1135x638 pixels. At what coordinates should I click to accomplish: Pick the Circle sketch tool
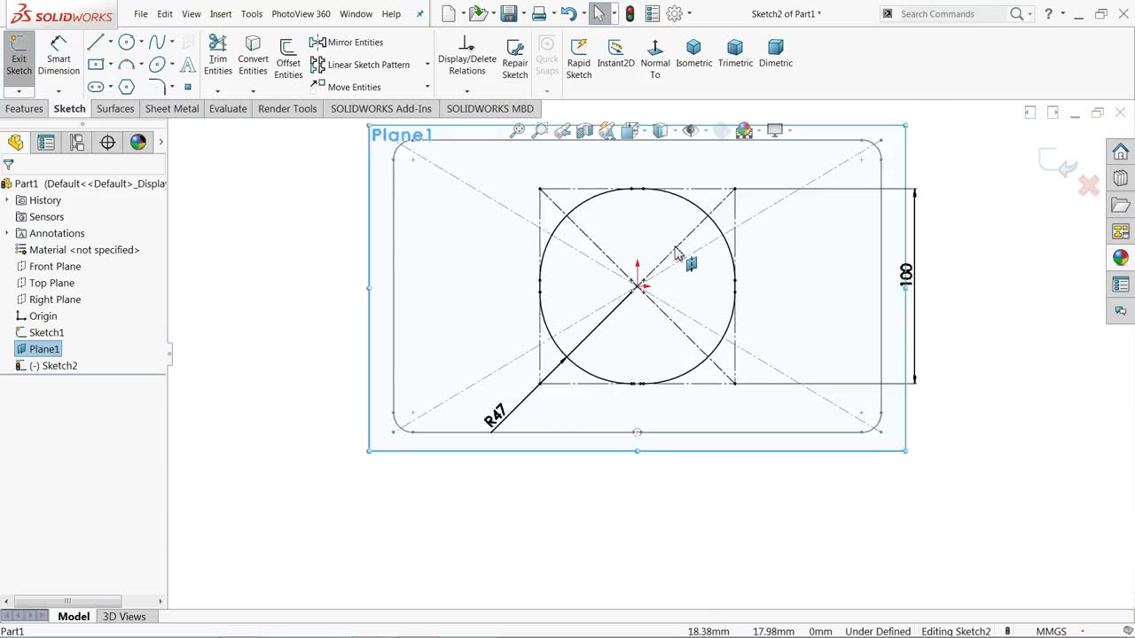click(126, 43)
